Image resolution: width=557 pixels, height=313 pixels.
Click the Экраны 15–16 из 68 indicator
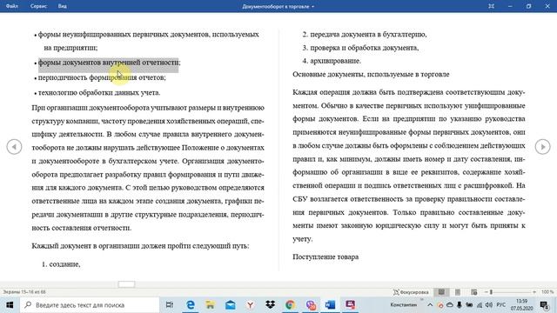(x=24, y=292)
